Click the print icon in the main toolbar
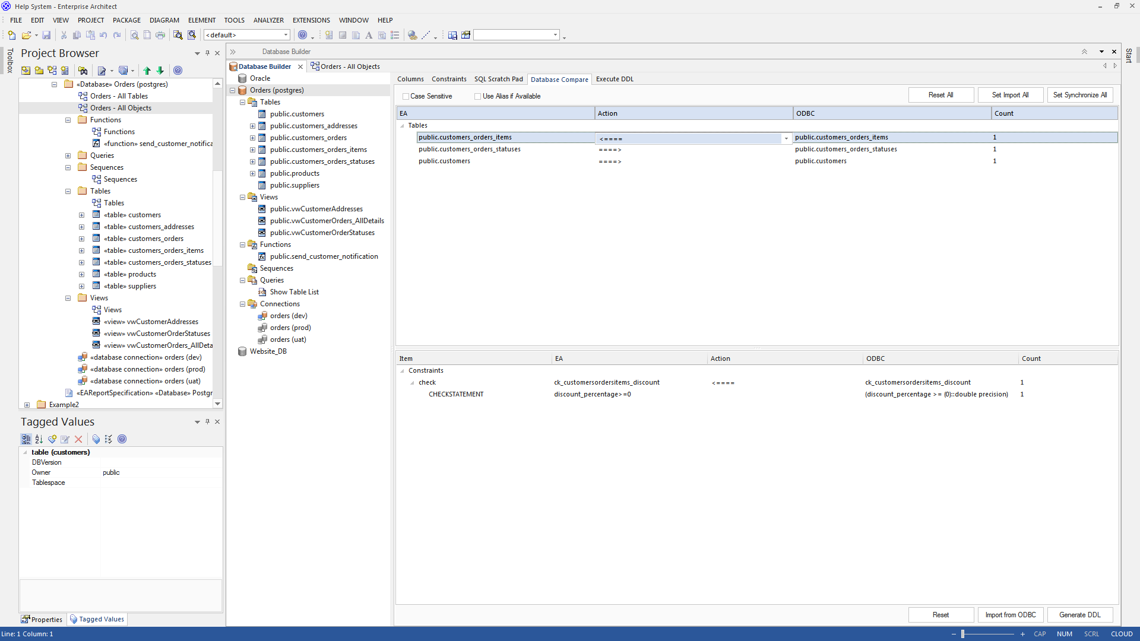The image size is (1140, 641). tap(160, 35)
